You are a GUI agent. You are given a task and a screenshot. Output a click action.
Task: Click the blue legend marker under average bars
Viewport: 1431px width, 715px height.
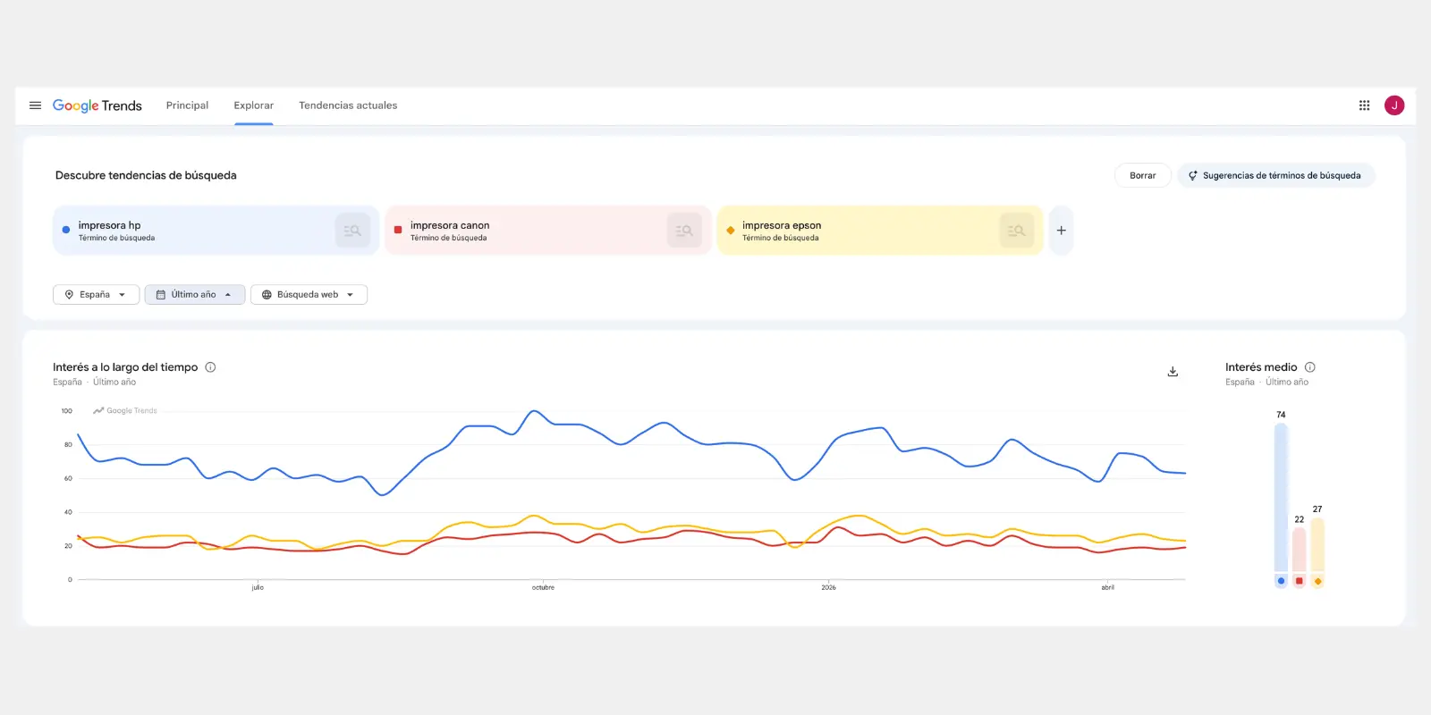(x=1281, y=581)
